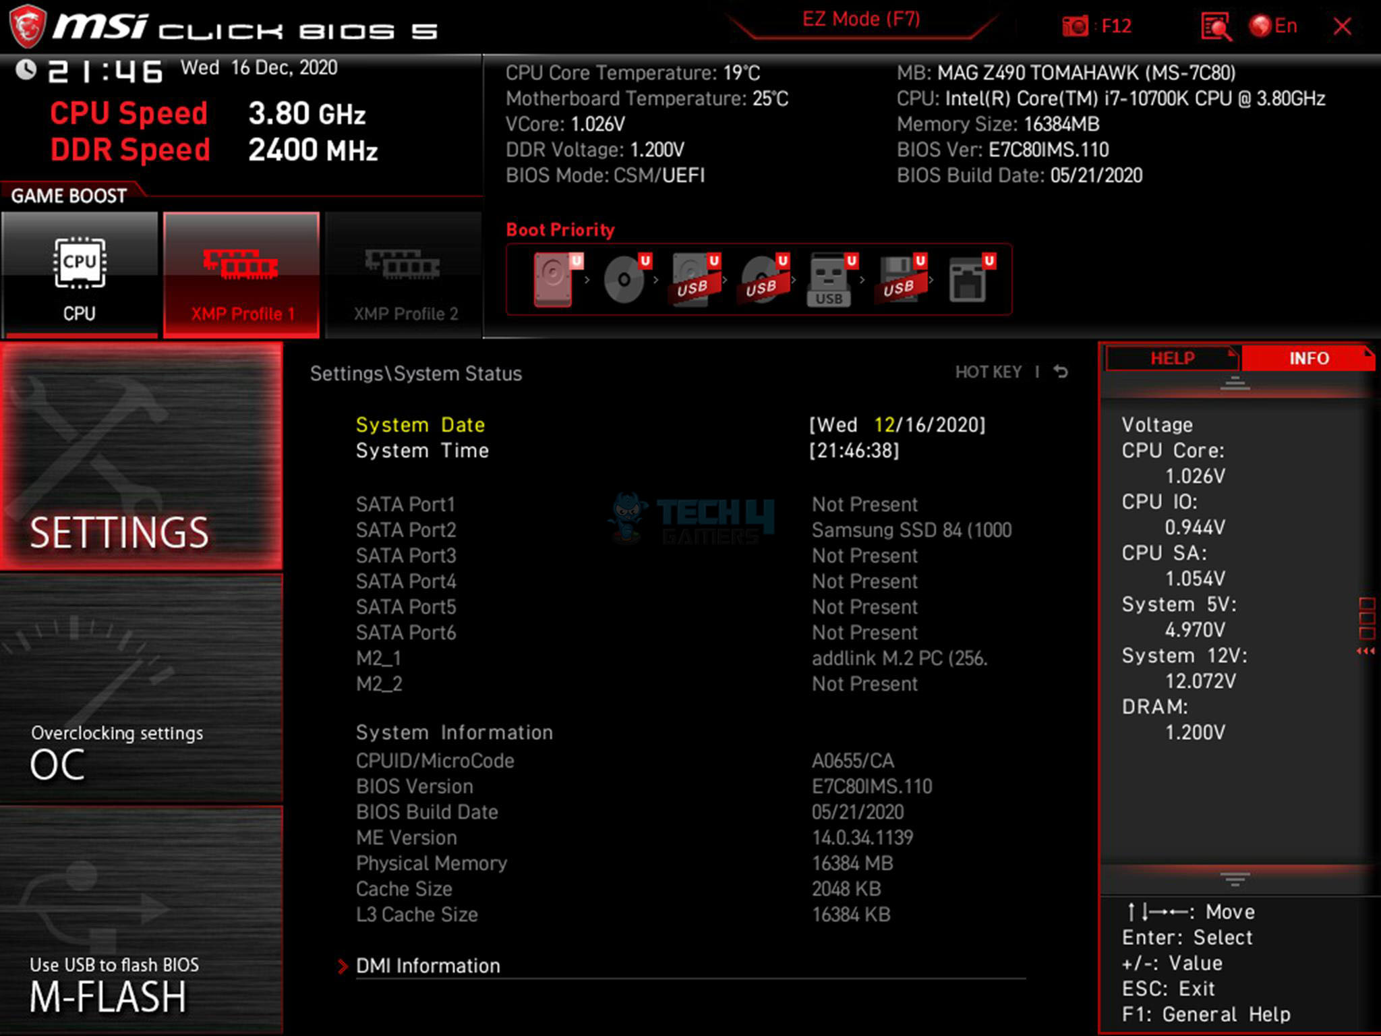Viewport: 1381px width, 1036px height.
Task: Select the System Date field
Action: (x=670, y=425)
